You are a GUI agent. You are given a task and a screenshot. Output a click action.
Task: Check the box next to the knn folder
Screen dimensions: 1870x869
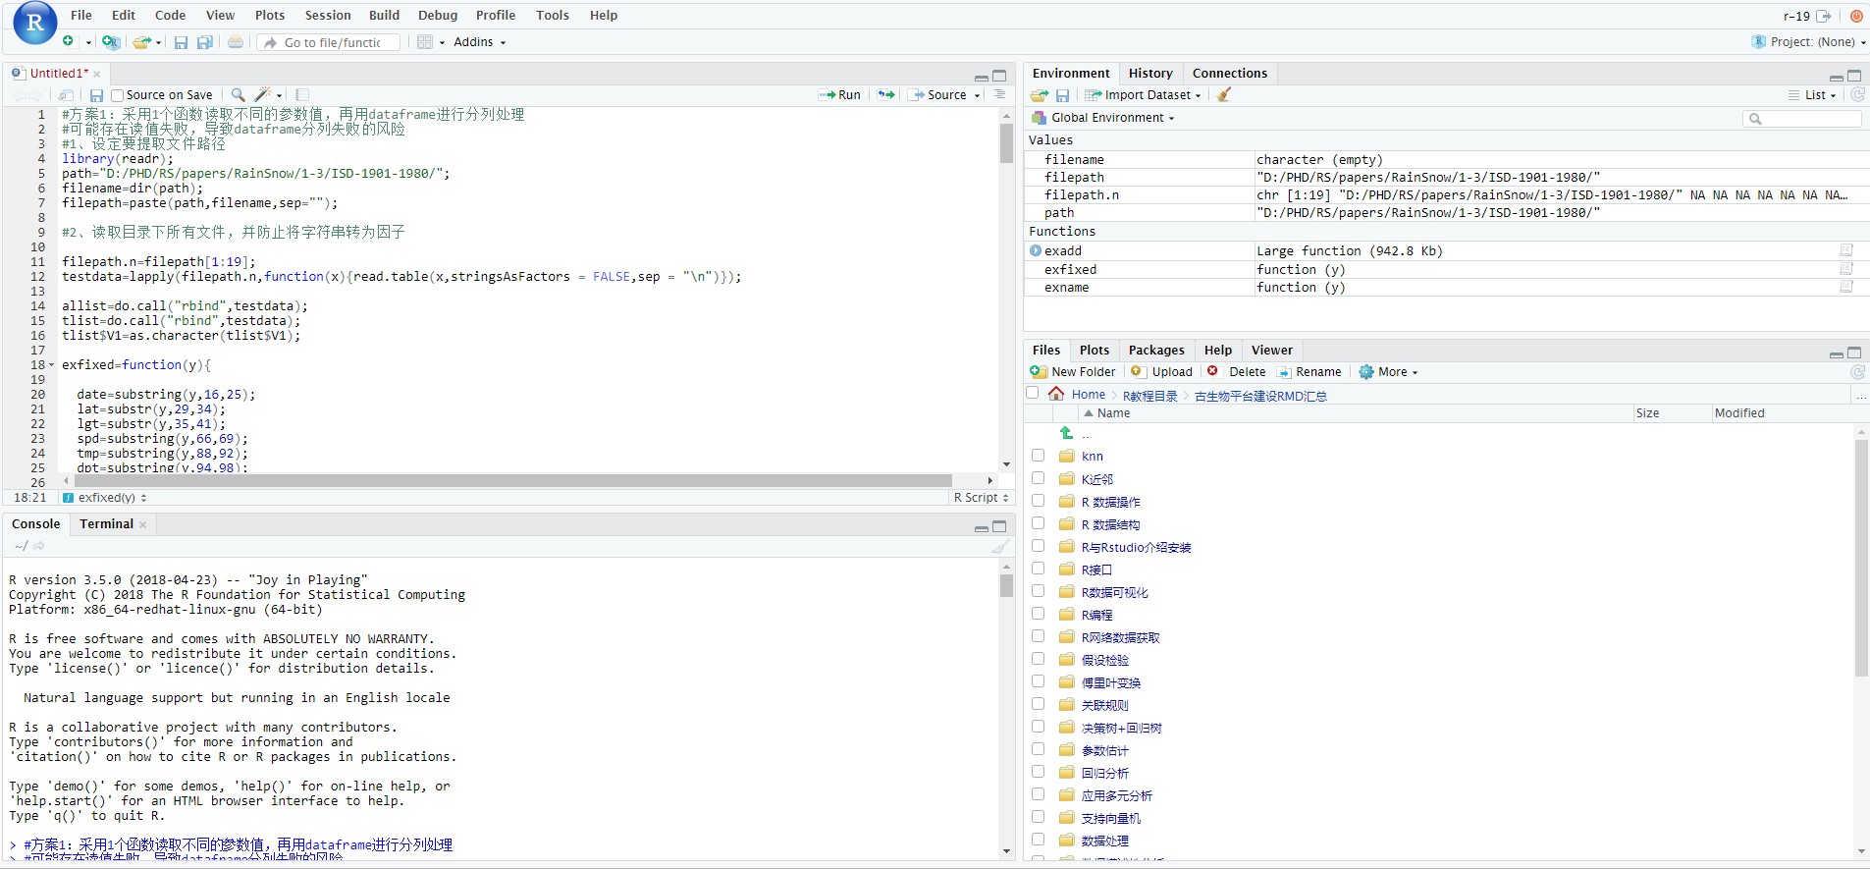coord(1038,456)
